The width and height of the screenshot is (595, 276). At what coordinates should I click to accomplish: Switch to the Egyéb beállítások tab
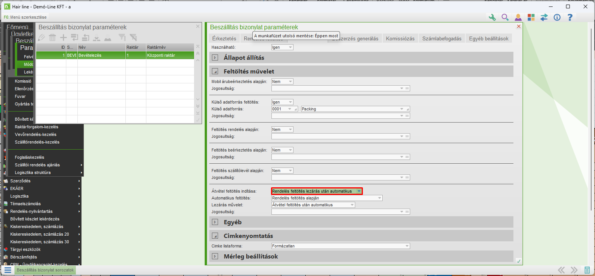[489, 38]
